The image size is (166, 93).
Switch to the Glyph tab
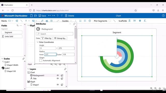point(30,64)
